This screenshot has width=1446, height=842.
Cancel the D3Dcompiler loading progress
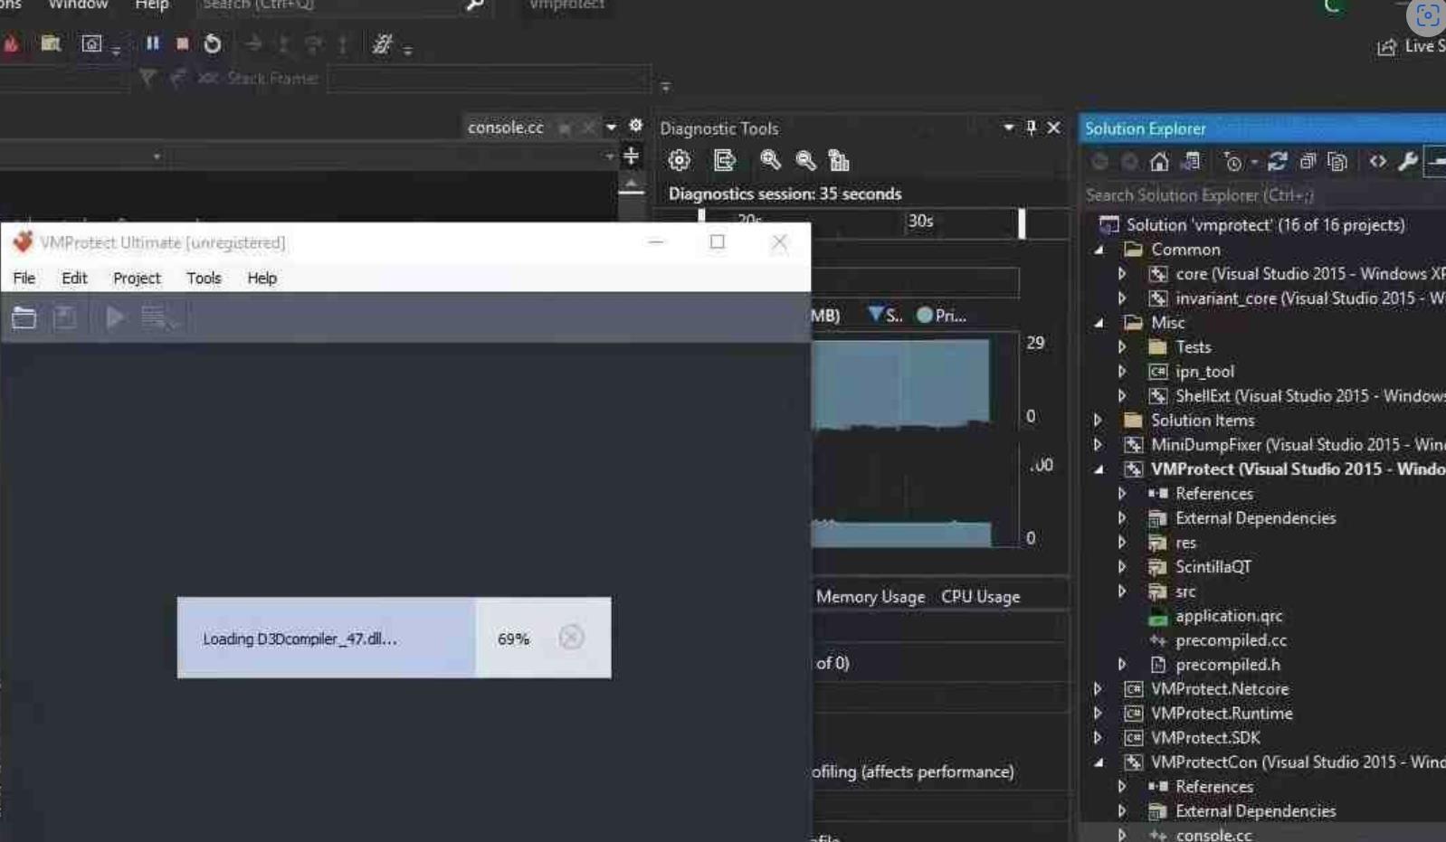pos(571,638)
